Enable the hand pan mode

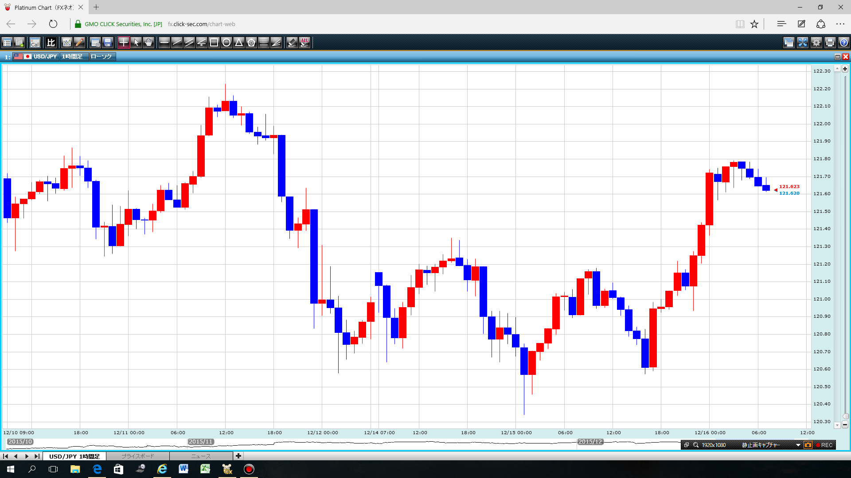tap(148, 42)
